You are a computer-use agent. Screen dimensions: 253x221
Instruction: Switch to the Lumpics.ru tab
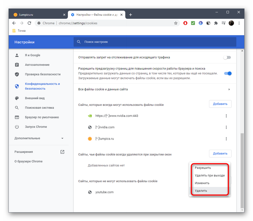[39, 15]
